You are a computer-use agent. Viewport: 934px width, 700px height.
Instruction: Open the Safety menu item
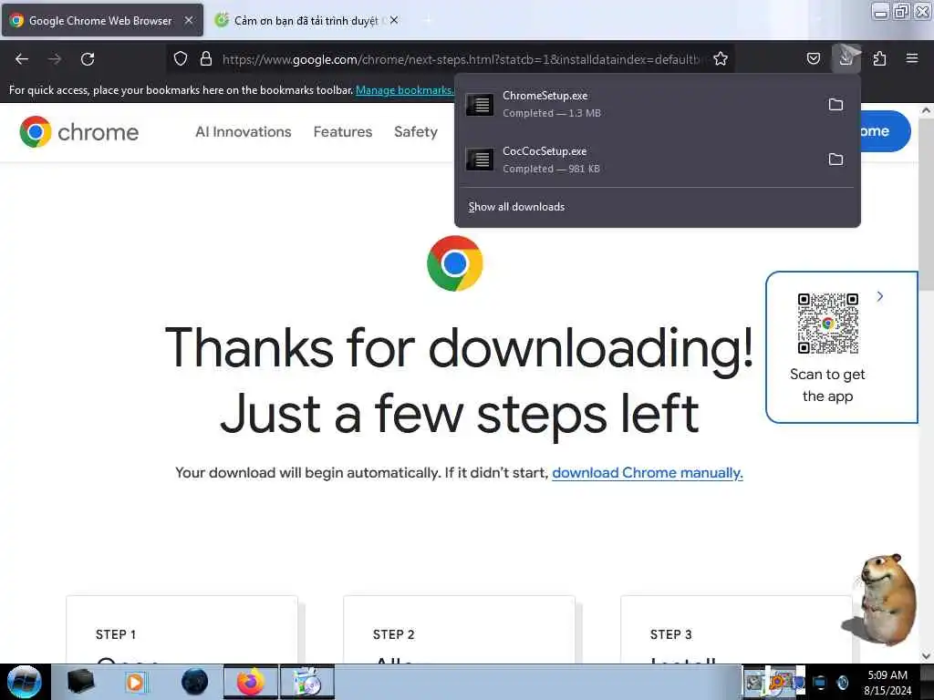coord(416,131)
